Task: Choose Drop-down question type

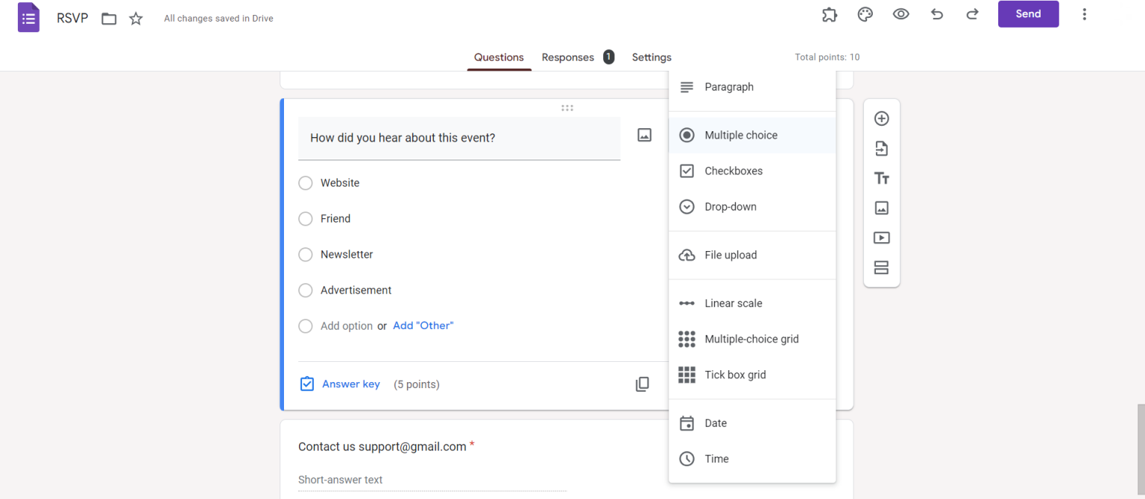Action: (x=752, y=206)
